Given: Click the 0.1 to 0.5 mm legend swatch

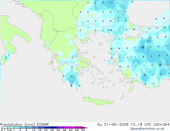Looking at the screenshot, I should pyautogui.click(x=5, y=128).
